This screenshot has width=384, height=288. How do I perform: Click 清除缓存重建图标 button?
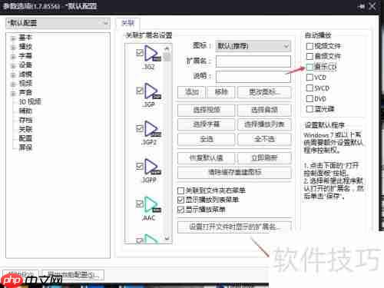pos(234,173)
